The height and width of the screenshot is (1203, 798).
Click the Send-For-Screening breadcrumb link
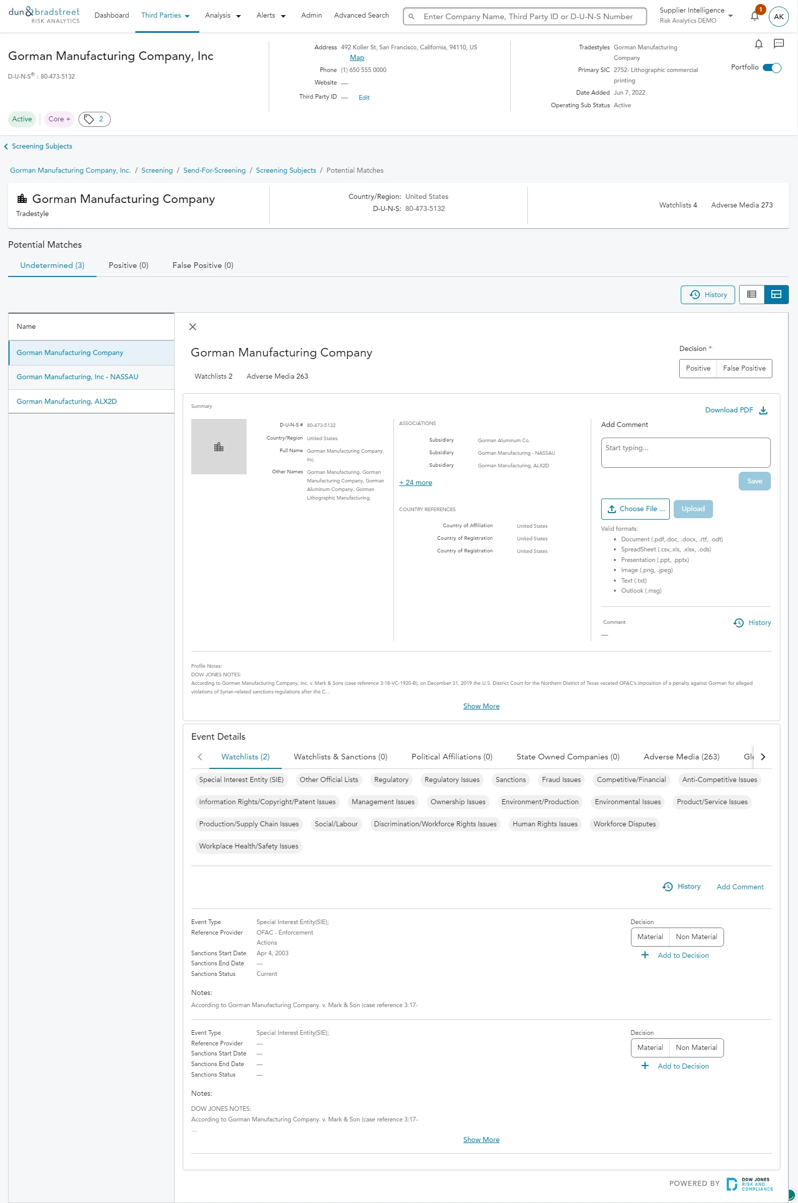tap(214, 171)
